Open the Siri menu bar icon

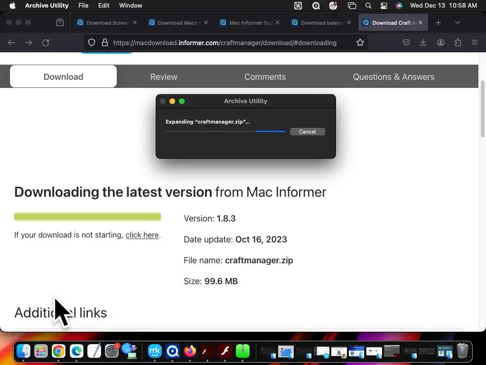point(399,6)
